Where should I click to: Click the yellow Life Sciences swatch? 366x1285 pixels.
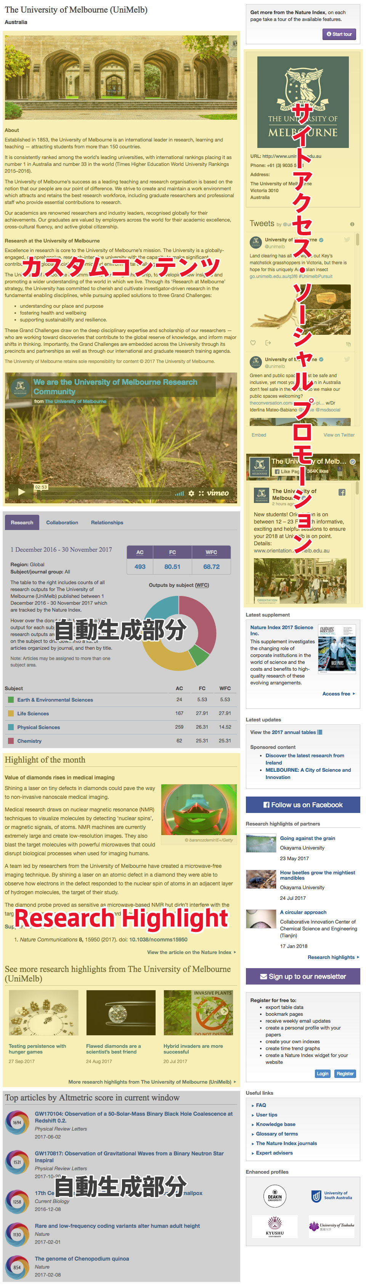tap(11, 714)
